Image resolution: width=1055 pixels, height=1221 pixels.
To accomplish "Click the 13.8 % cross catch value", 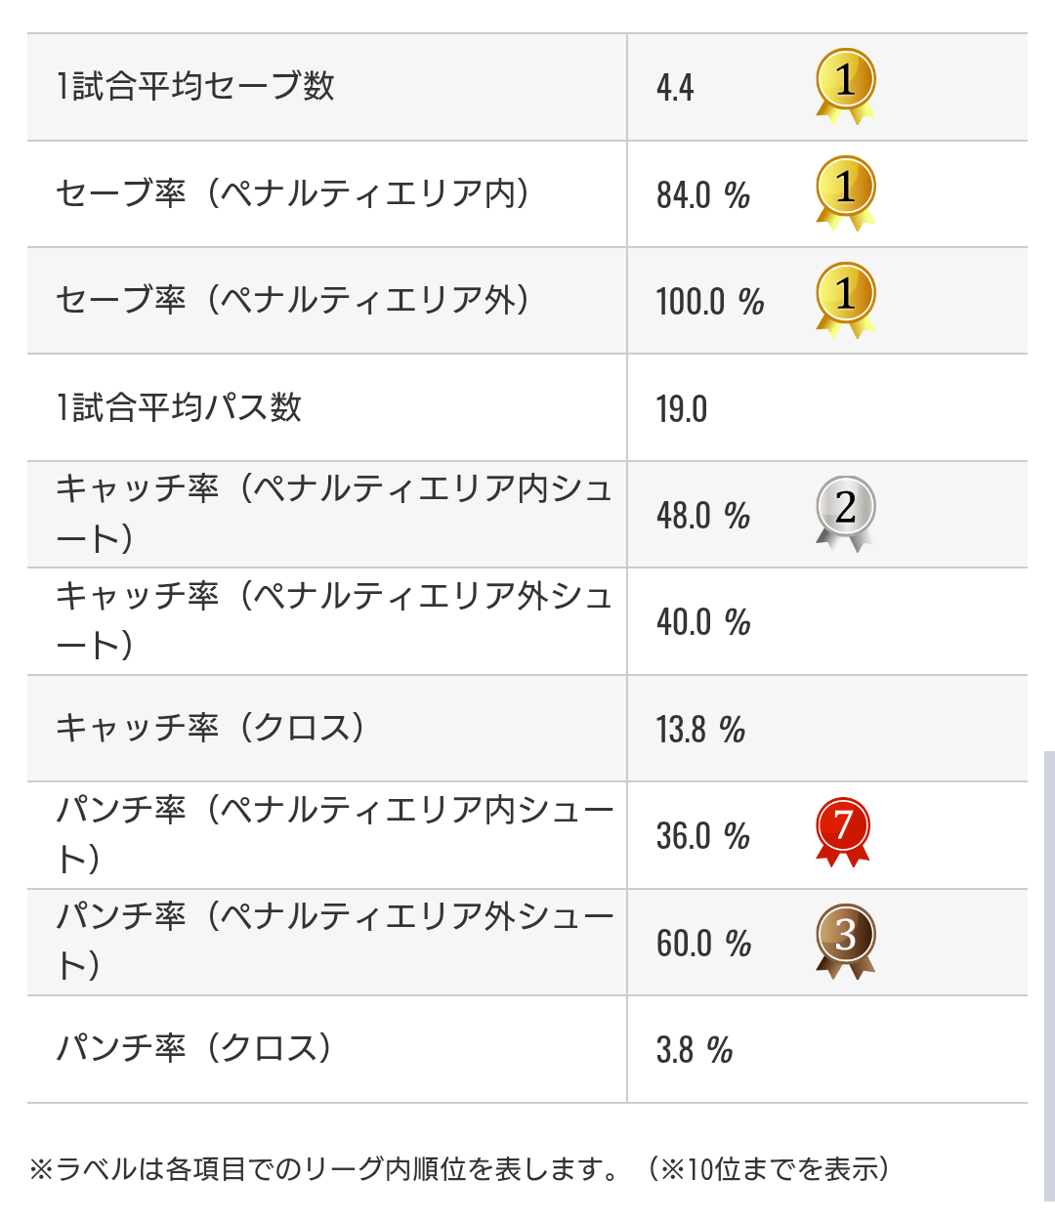I will 700,729.
